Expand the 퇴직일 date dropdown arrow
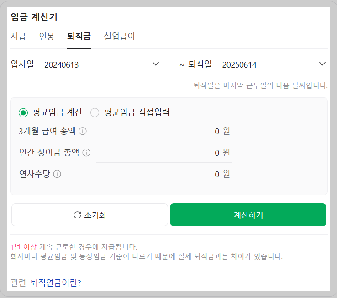This screenshot has width=337, height=298. point(322,64)
